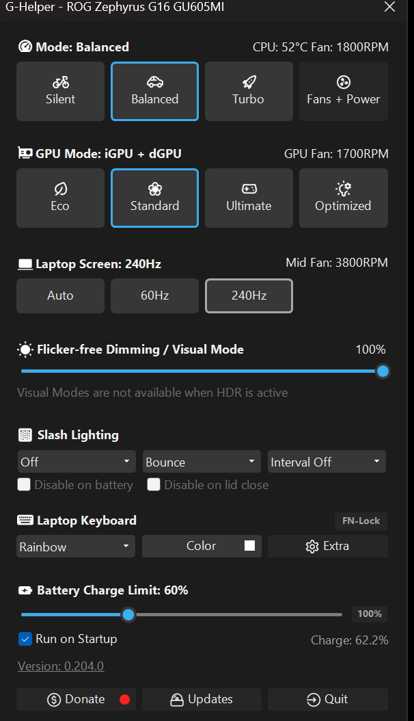The width and height of the screenshot is (414, 721).
Task: Click the Slash Lighting matrix icon
Action: tap(25, 434)
